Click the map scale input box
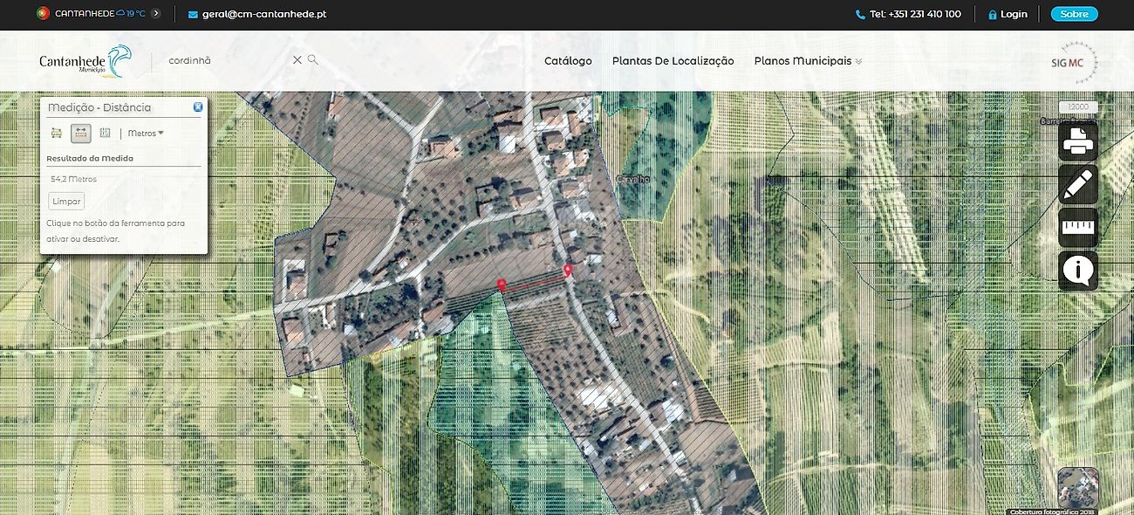Image resolution: width=1134 pixels, height=515 pixels. (1078, 107)
